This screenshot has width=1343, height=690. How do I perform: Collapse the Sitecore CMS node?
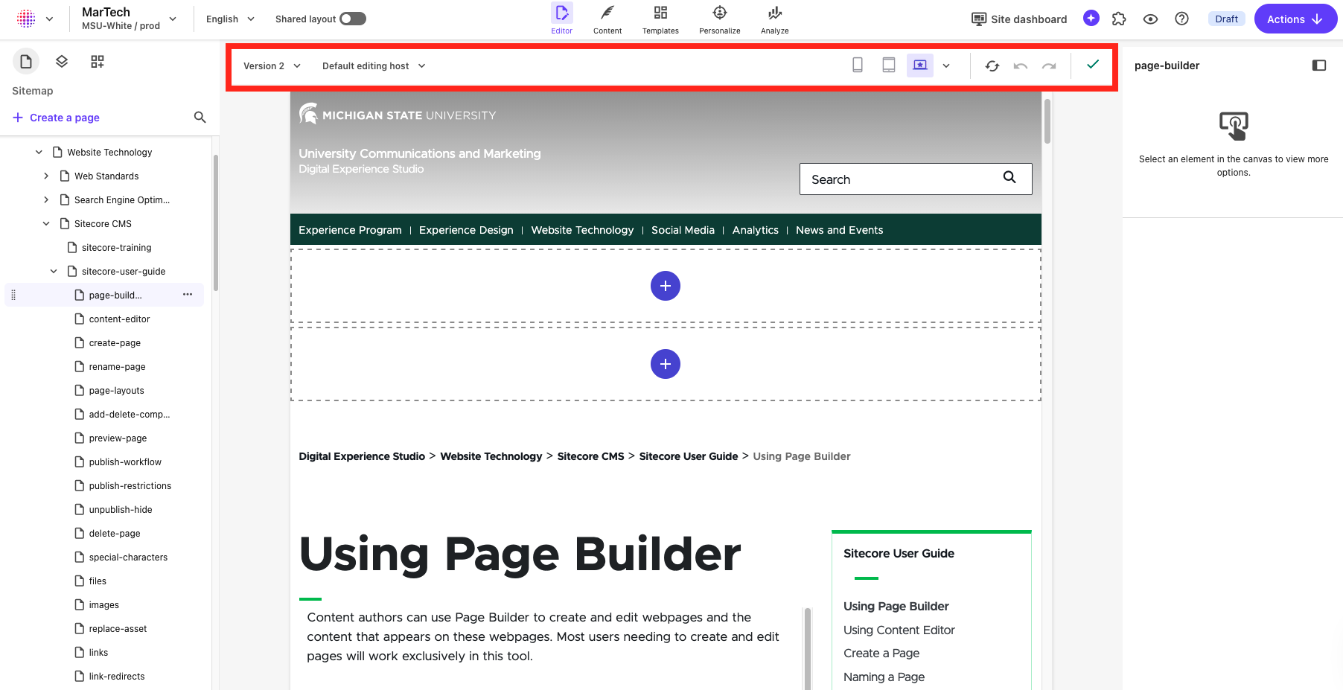click(46, 223)
